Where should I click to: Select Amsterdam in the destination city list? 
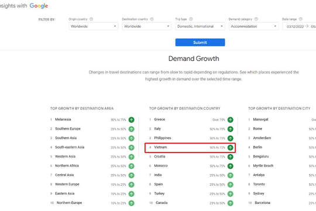tap(262, 138)
